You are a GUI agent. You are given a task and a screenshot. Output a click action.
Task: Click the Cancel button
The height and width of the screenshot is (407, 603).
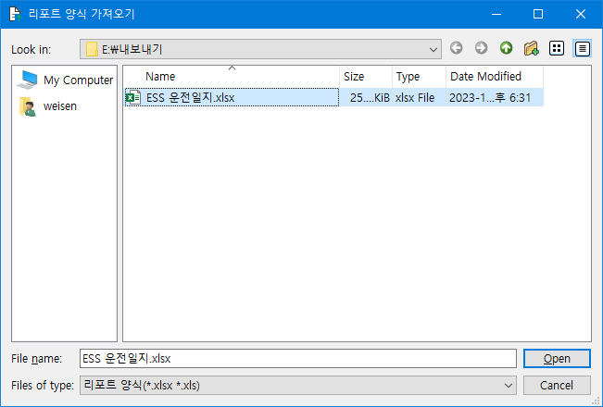(x=557, y=385)
